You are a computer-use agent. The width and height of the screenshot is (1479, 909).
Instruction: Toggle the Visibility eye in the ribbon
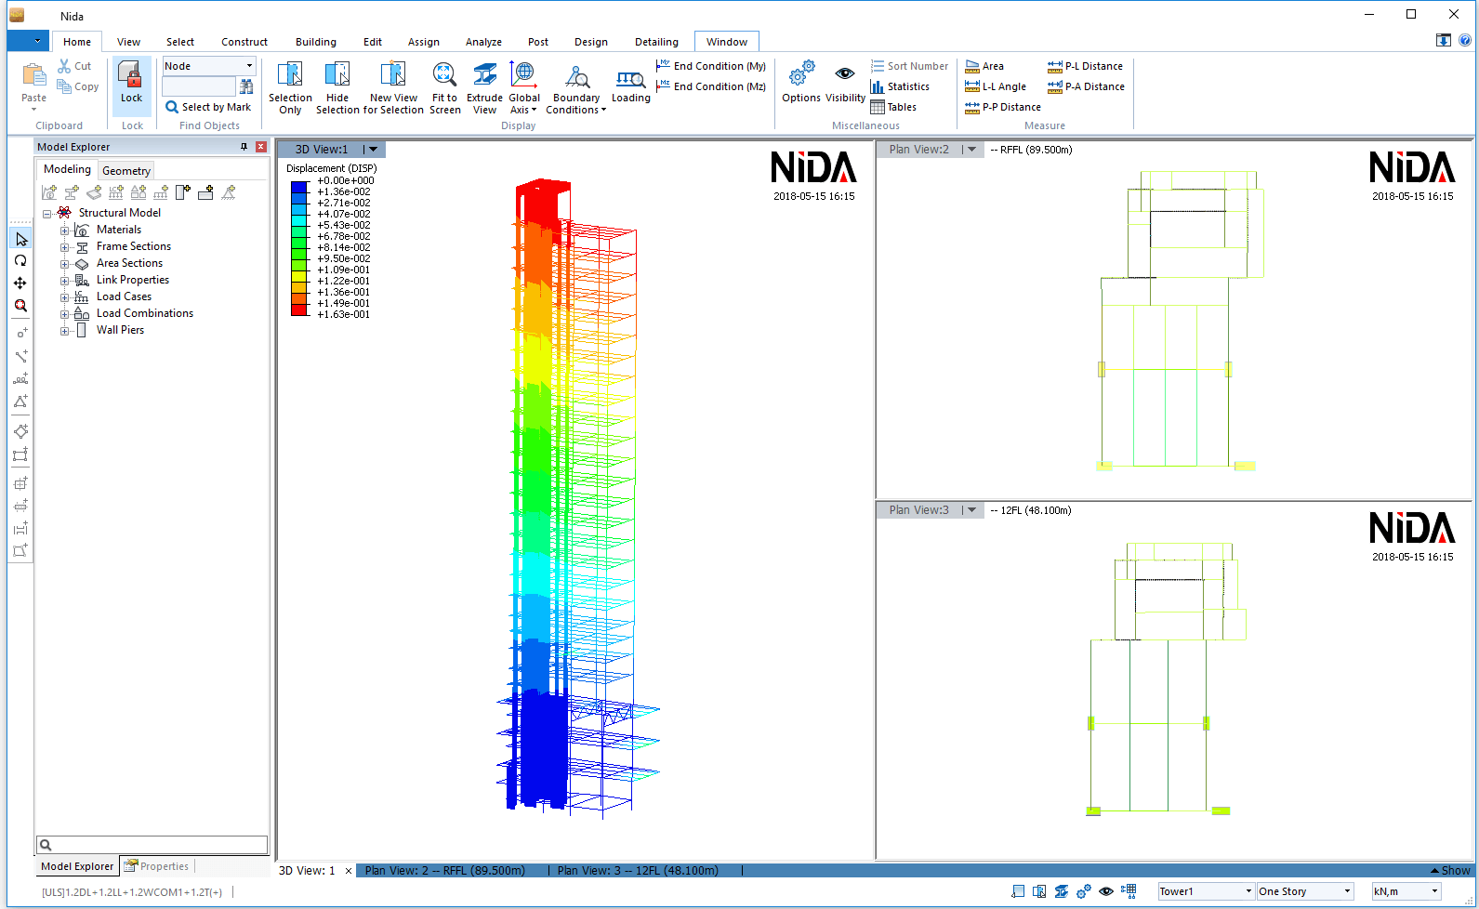845,73
